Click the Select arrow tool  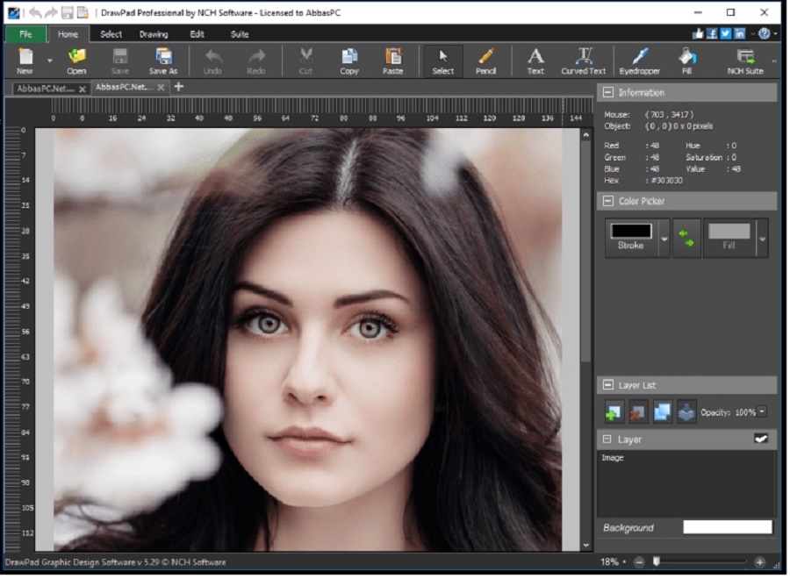pos(443,61)
